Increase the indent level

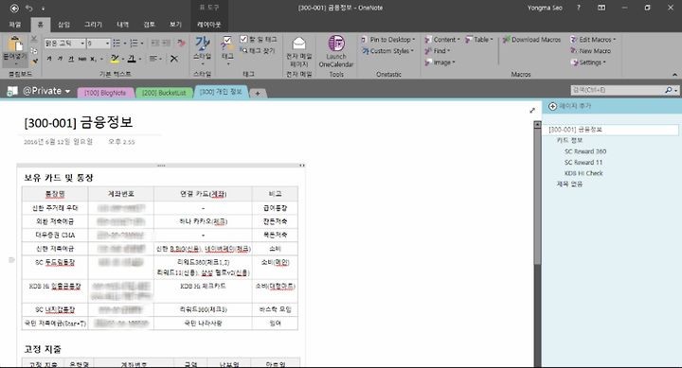pyautogui.click(x=167, y=43)
